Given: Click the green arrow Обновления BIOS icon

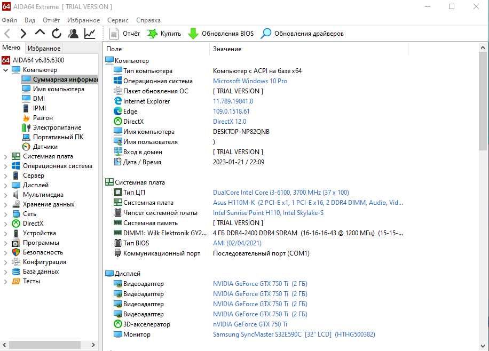Looking at the screenshot, I should pos(193,34).
